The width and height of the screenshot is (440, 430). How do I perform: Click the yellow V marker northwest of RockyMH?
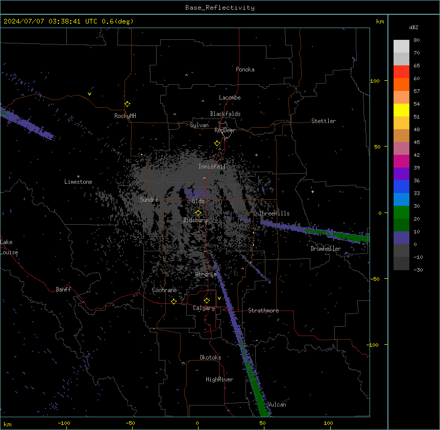89,94
